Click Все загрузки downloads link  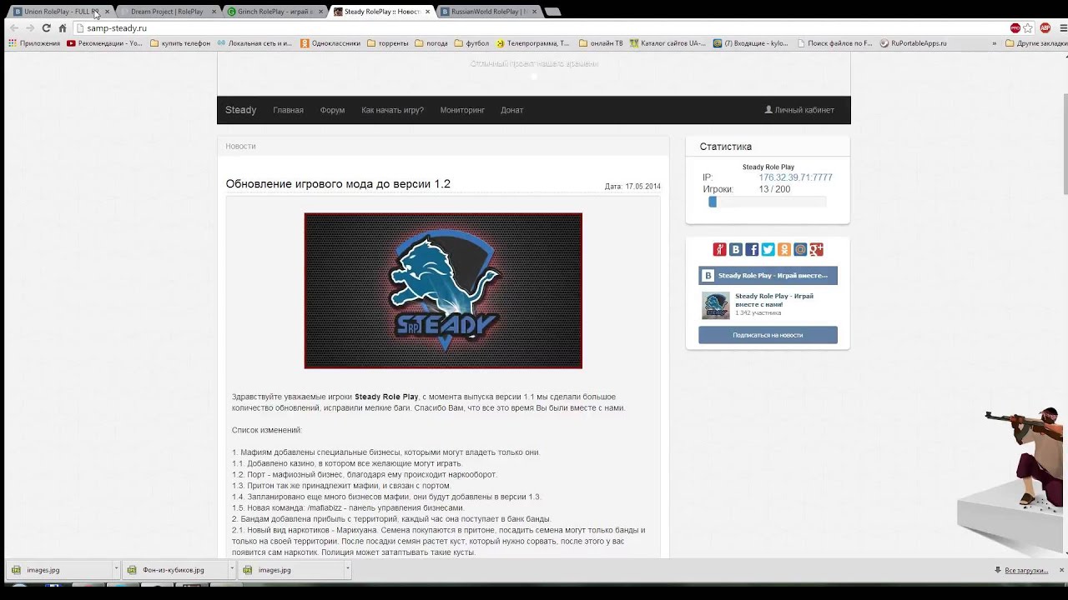point(1025,570)
